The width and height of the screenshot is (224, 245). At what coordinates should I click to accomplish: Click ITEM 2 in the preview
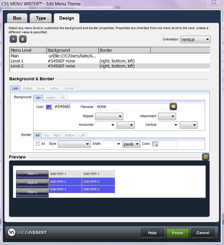pos(32,183)
